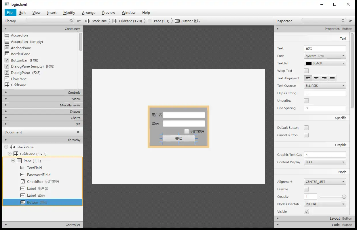Screen dimensions: 357x230
Task: Click the Library search magnifier icon
Action: (x=71, y=21)
